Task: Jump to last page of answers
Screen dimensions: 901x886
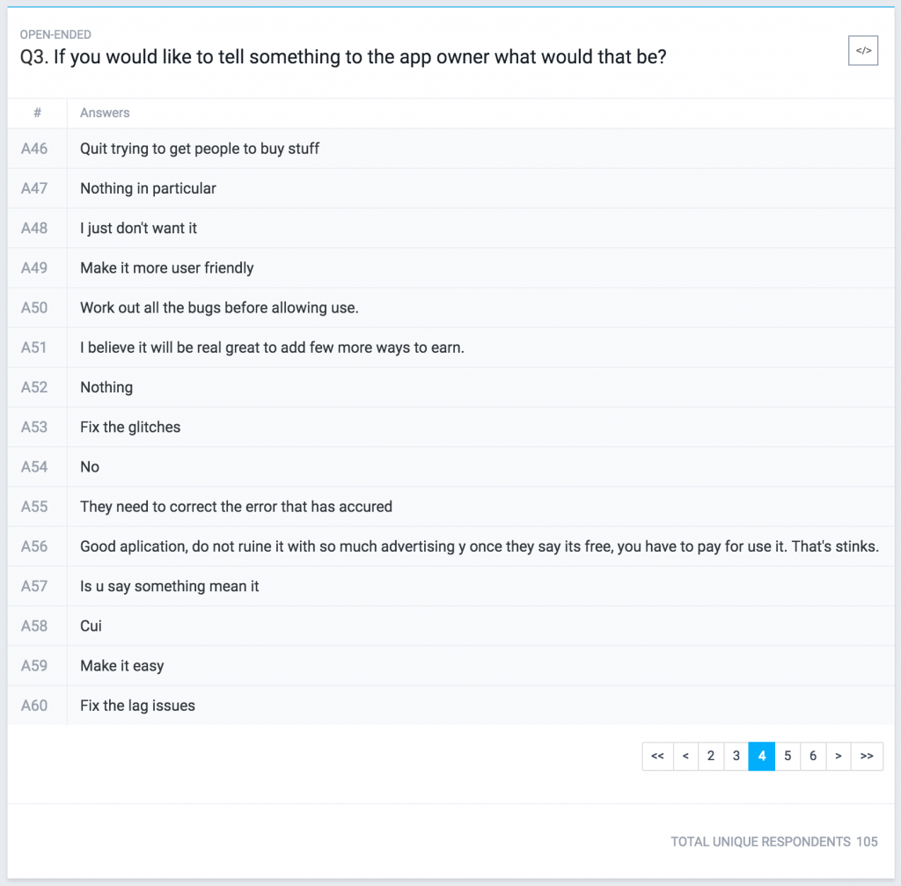Action: tap(867, 756)
